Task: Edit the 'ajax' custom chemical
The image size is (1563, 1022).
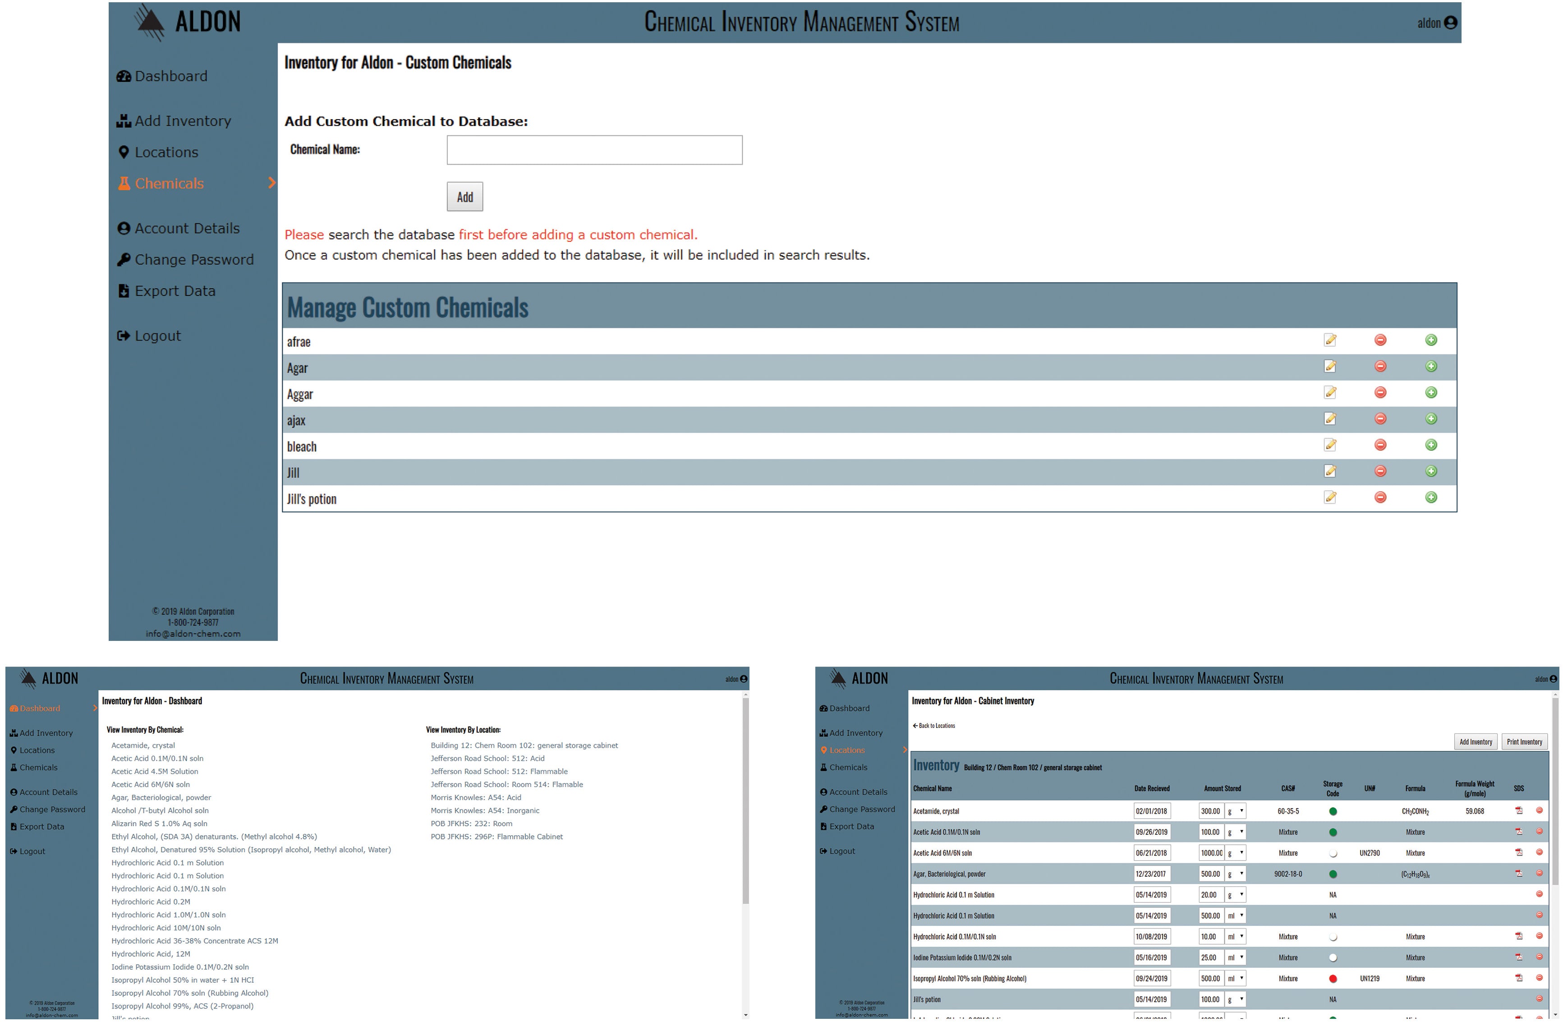Action: pos(1330,419)
